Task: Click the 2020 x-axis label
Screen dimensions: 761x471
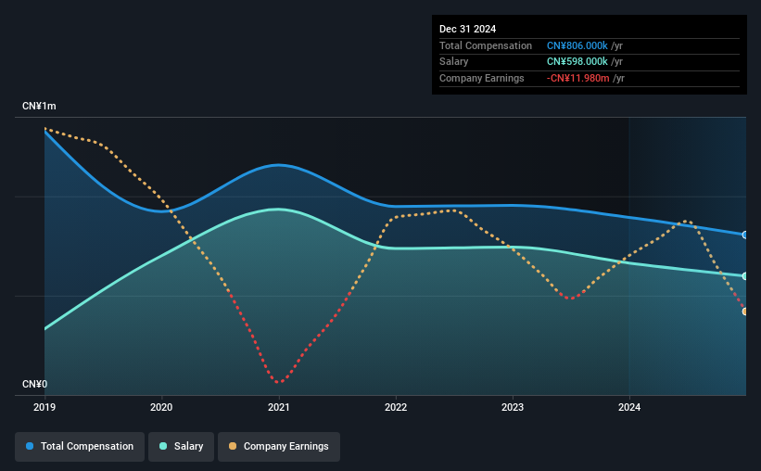Action: [x=161, y=407]
